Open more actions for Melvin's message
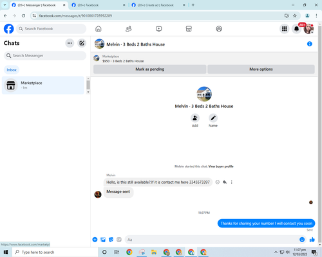Screen dimensions: 322x257 coord(231,182)
